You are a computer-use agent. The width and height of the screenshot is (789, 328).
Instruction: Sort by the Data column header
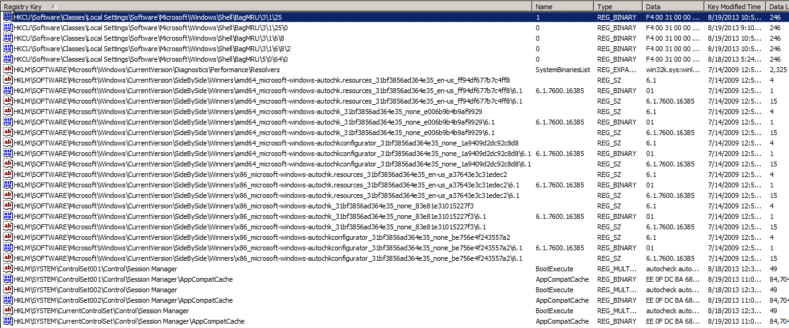(x=673, y=6)
